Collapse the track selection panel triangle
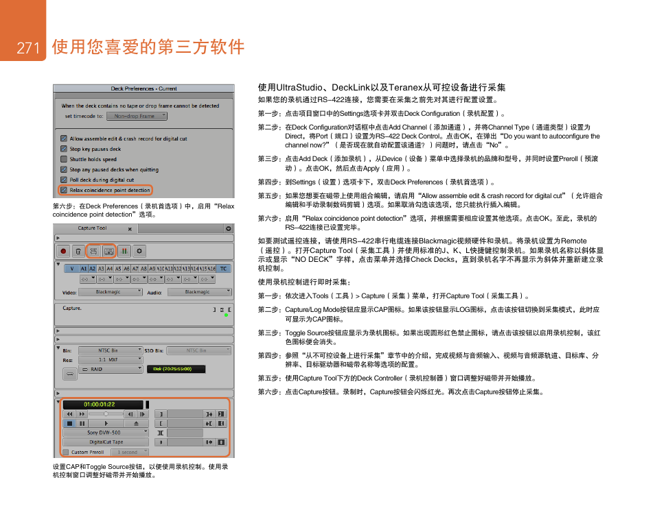This screenshot has width=655, height=506. 58,264
